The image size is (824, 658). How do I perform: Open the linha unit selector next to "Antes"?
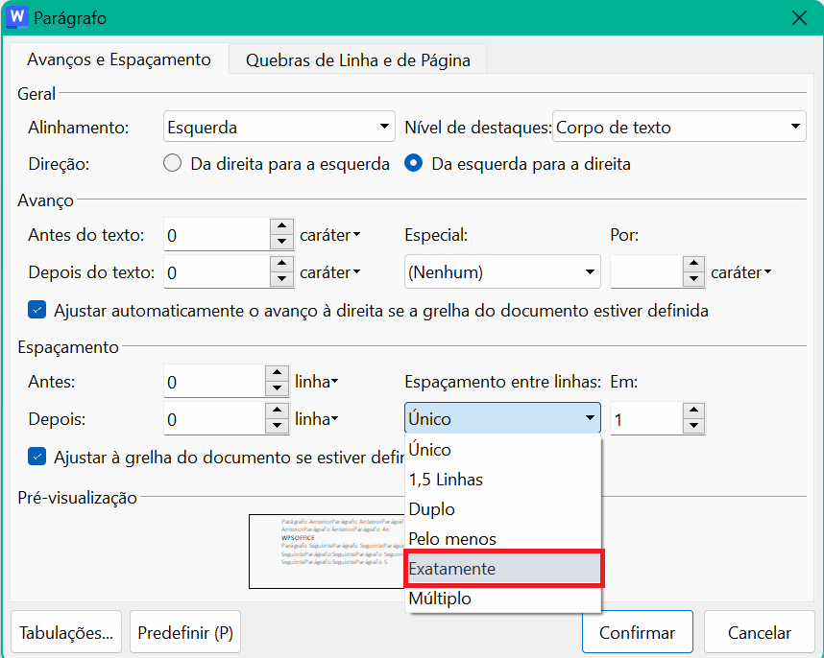tap(317, 381)
